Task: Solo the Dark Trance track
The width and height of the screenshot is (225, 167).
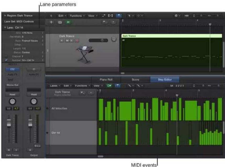Action: (72, 41)
